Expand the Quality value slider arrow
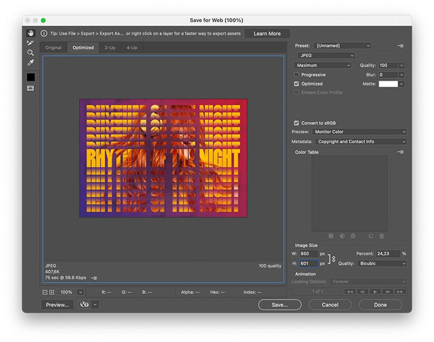Screen dimensions: 434x342 402,65
